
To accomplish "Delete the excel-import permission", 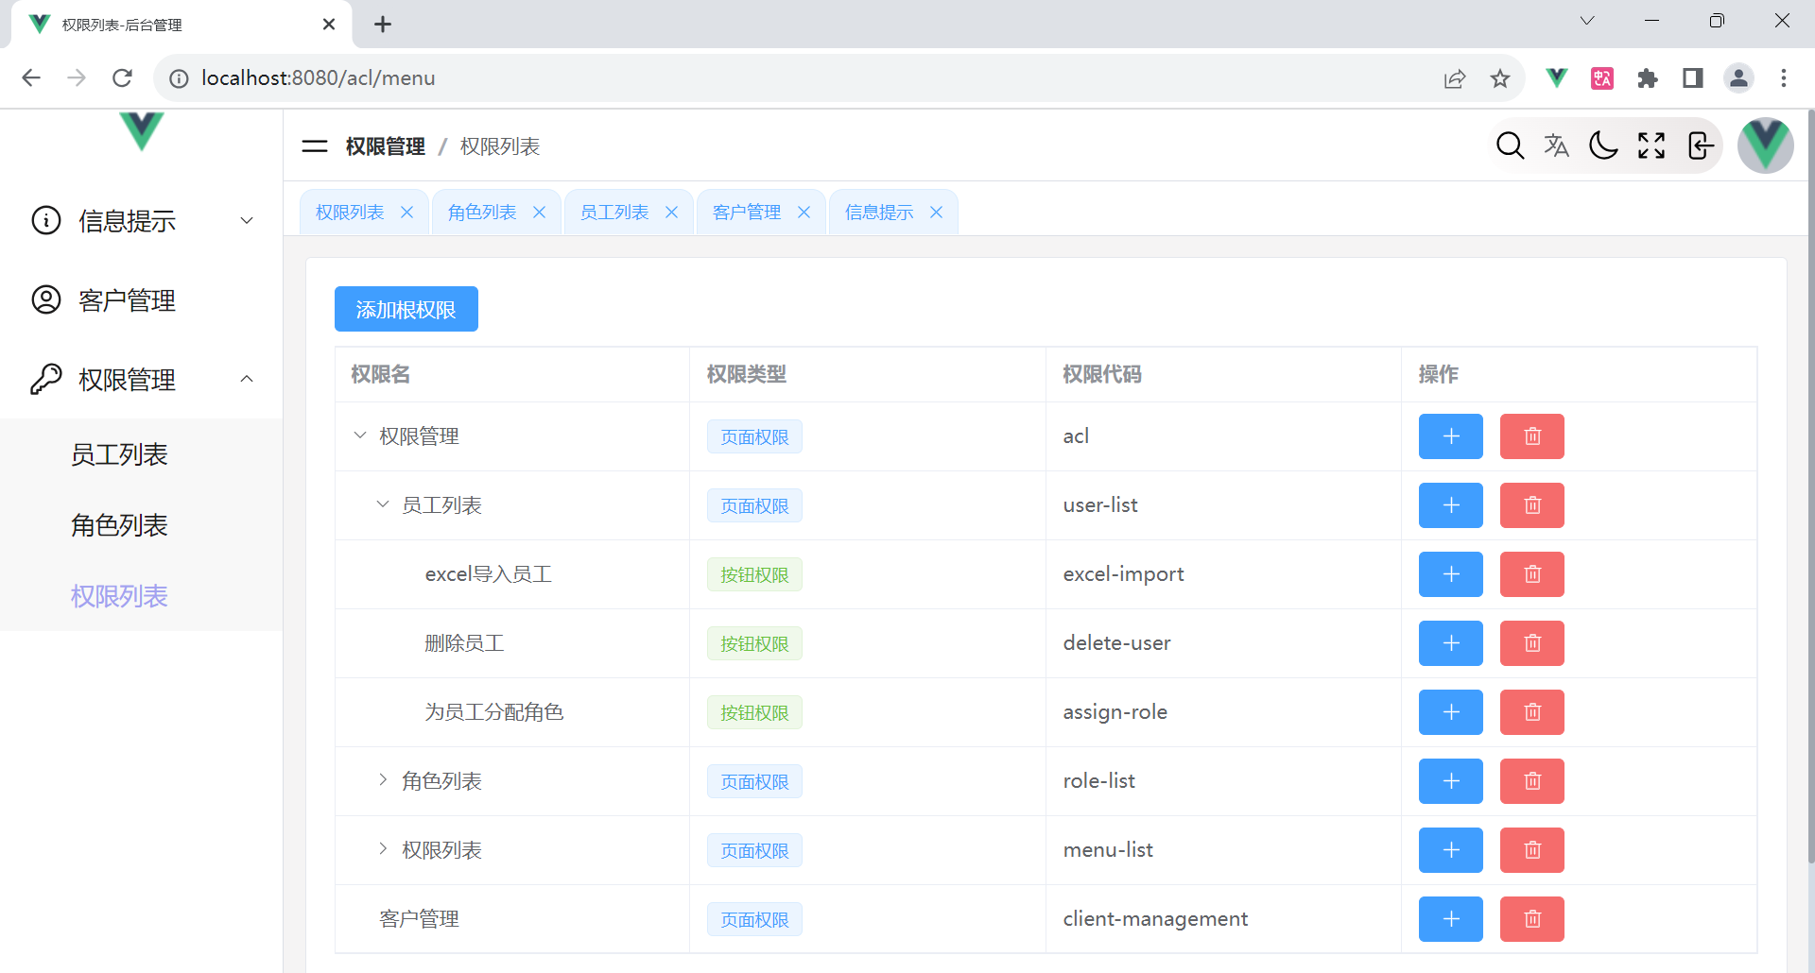I will pos(1532,574).
